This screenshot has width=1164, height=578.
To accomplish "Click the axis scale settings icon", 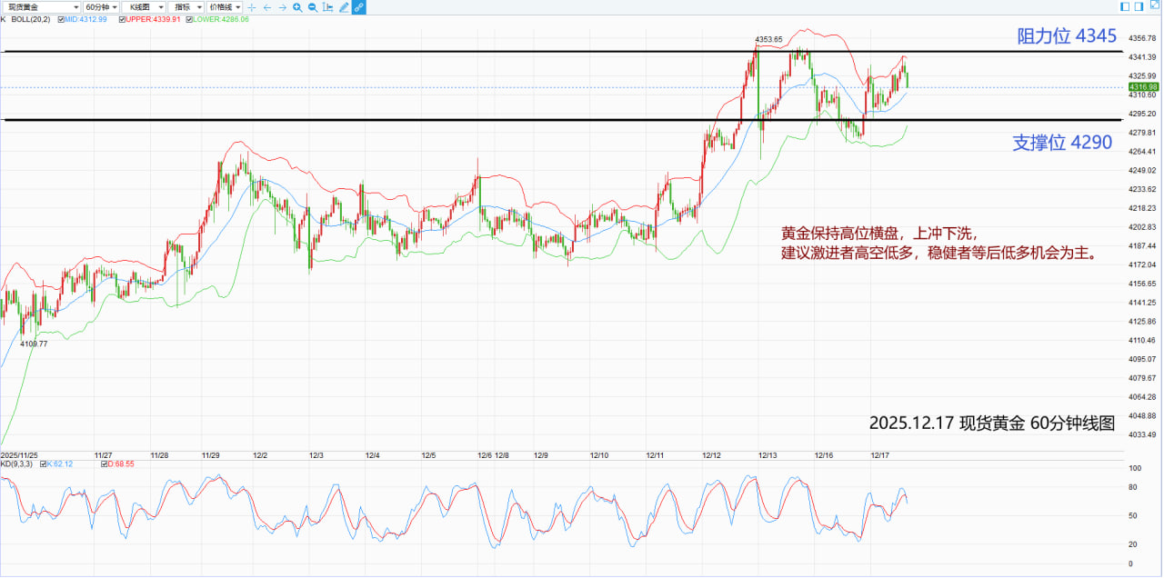I will click(327, 7).
